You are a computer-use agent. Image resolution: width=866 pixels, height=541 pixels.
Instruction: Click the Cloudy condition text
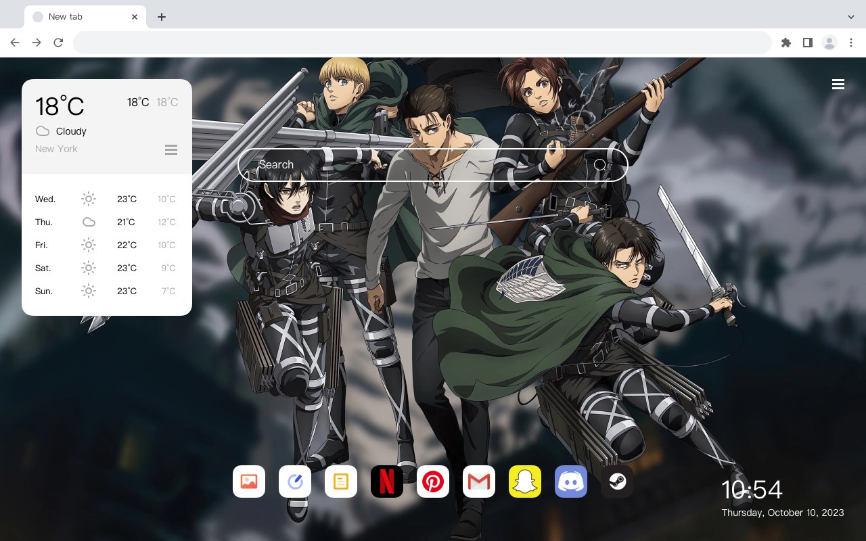(71, 131)
